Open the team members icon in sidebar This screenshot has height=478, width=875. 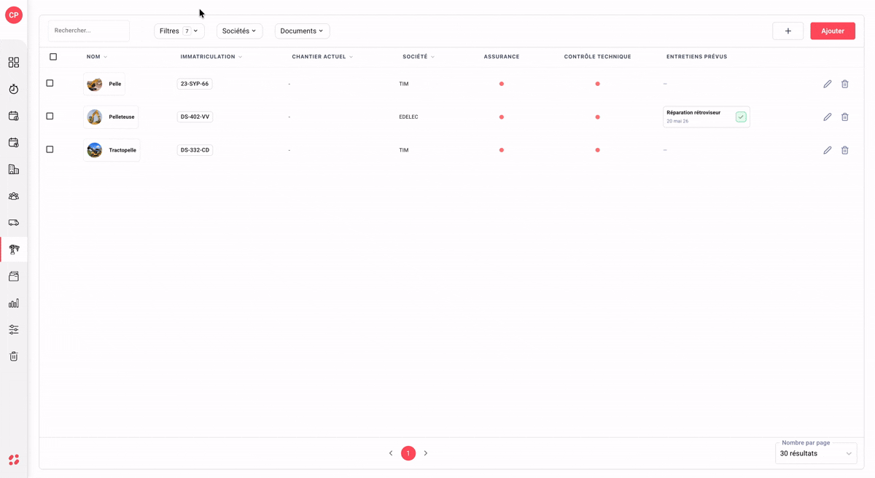click(x=14, y=196)
